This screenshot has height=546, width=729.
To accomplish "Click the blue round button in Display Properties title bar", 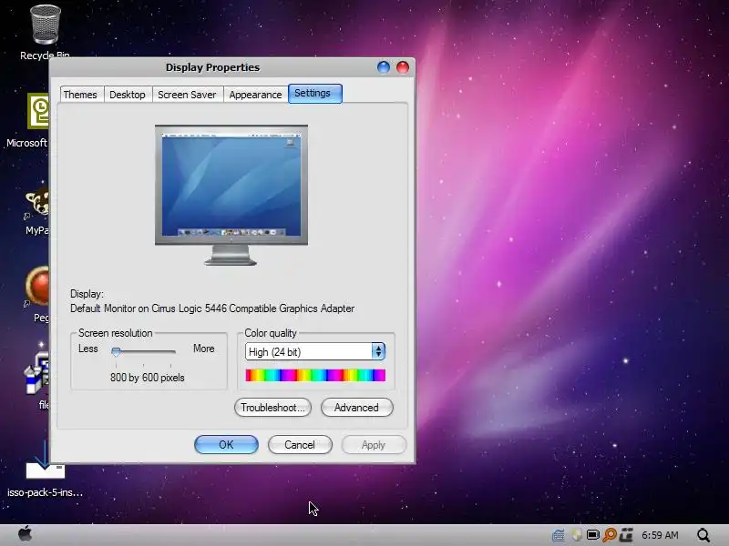I will click(x=384, y=67).
